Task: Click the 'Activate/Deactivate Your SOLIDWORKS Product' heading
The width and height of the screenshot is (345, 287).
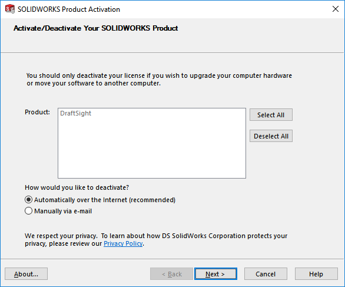Action: point(96,28)
